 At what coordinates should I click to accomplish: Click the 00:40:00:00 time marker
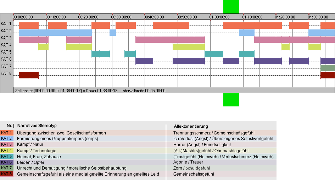(154, 17)
